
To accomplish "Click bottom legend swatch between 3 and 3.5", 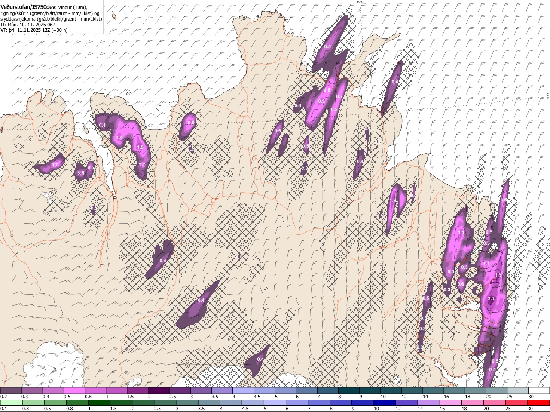I will 187,403.
